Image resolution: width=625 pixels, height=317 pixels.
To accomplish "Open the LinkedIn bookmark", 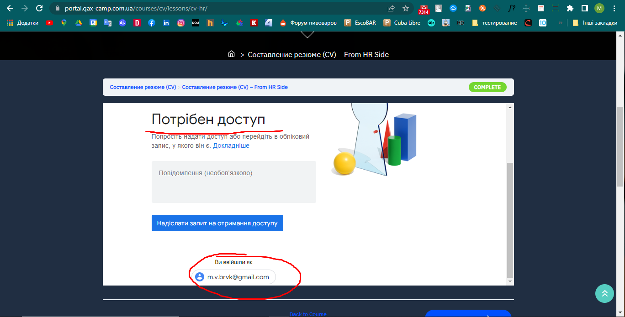I will [x=166, y=23].
